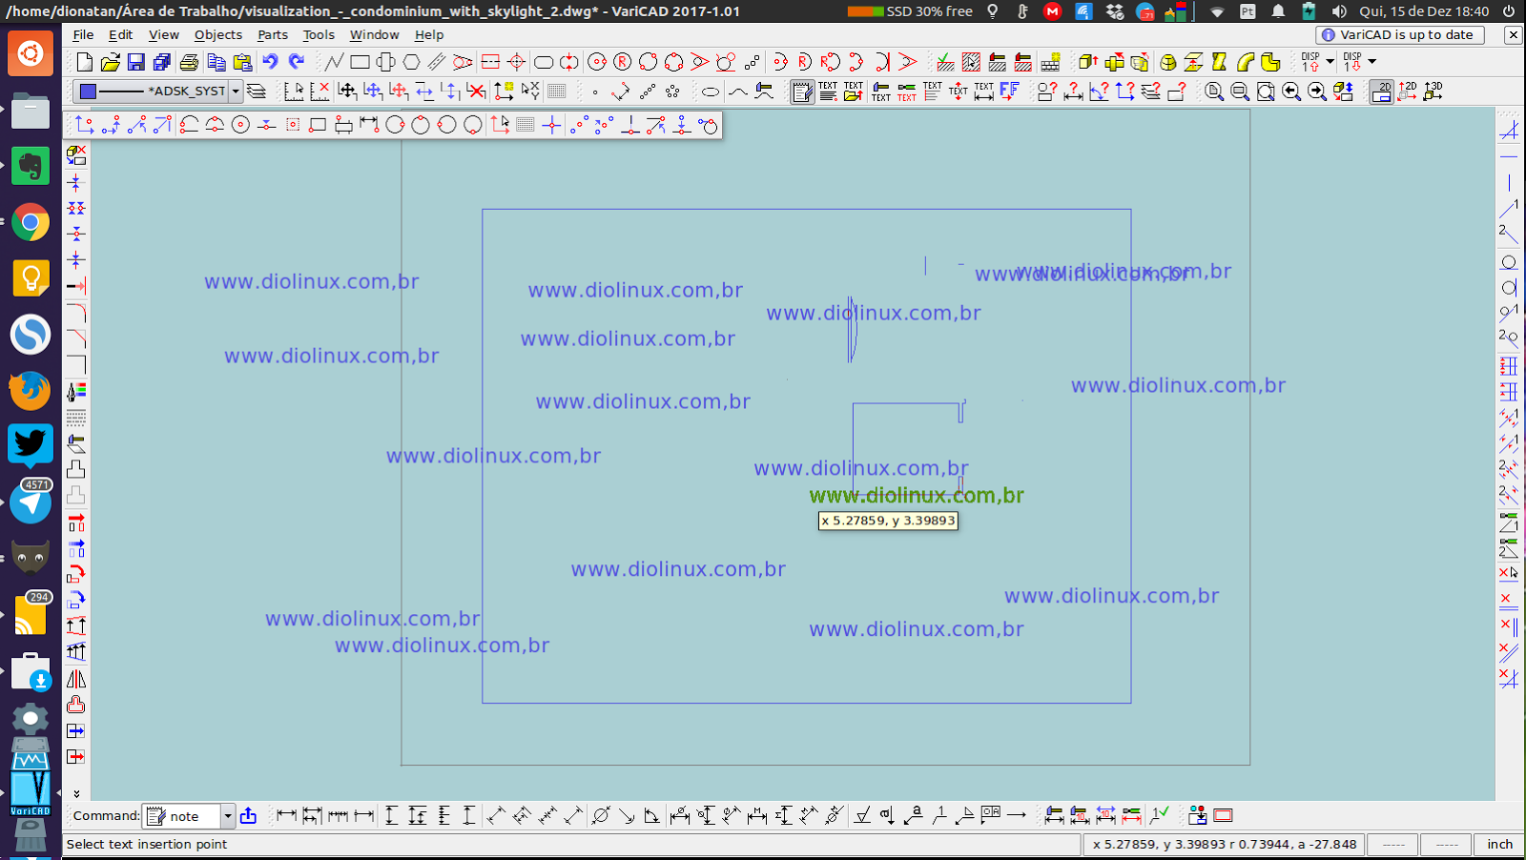Select the circle with radius R tool
Viewport: 1526px width, 860px height.
click(x=622, y=62)
